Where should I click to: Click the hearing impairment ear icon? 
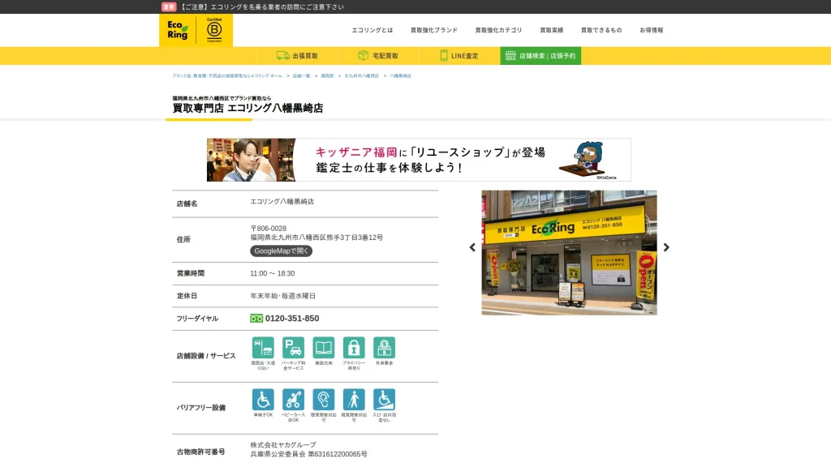pyautogui.click(x=323, y=400)
